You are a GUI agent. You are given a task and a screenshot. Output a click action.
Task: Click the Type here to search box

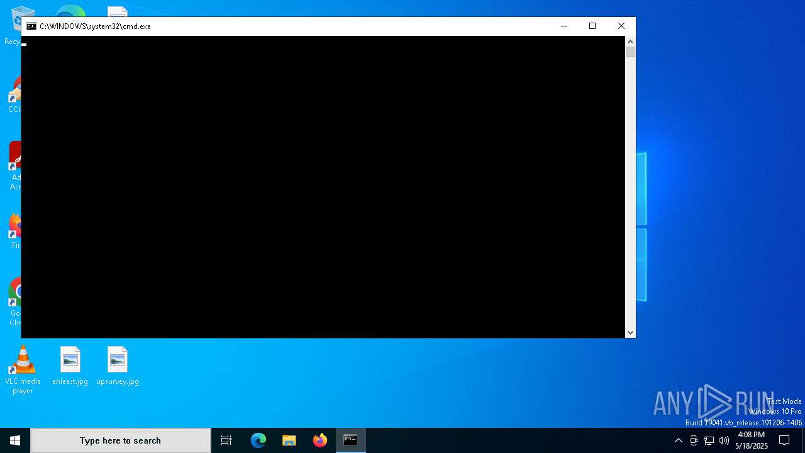[x=121, y=440]
